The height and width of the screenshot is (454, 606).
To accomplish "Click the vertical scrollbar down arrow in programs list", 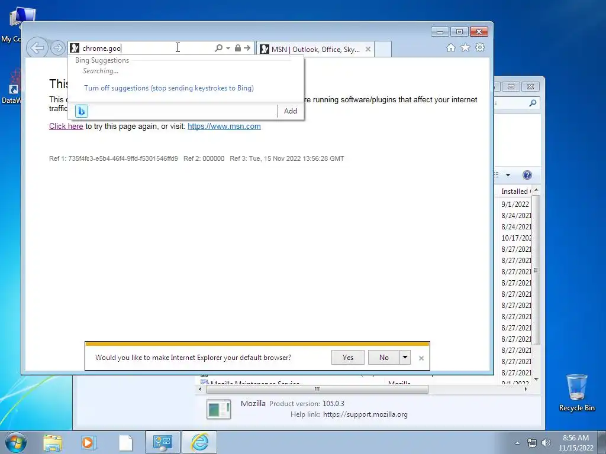I will [x=536, y=380].
